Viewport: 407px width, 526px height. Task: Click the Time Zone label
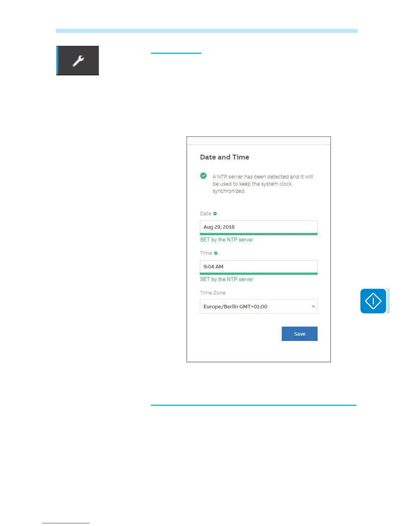[x=212, y=293]
